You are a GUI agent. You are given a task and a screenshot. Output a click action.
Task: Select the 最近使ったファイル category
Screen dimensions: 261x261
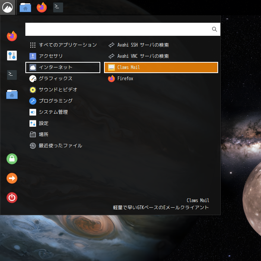(63, 146)
